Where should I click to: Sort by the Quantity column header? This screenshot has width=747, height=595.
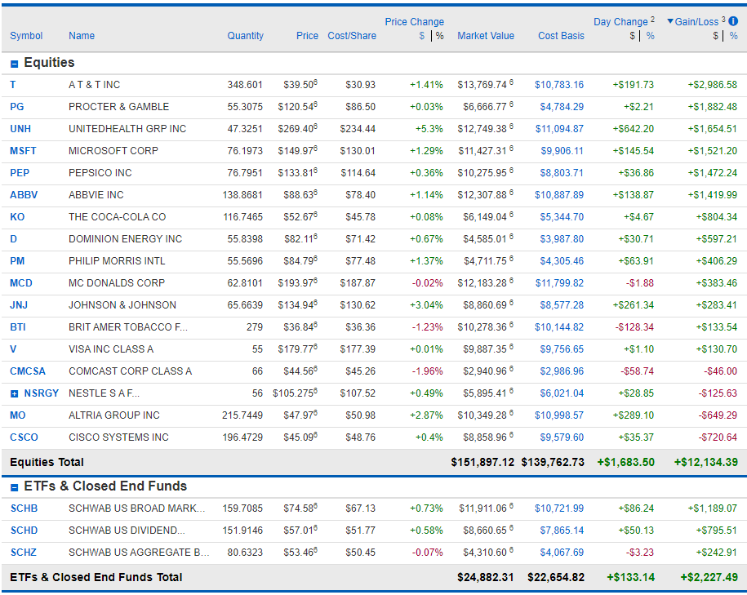tap(245, 36)
